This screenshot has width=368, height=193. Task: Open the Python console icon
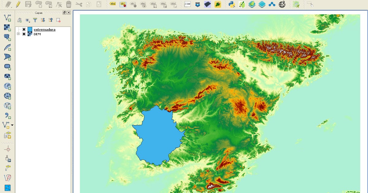(x=231, y=4)
